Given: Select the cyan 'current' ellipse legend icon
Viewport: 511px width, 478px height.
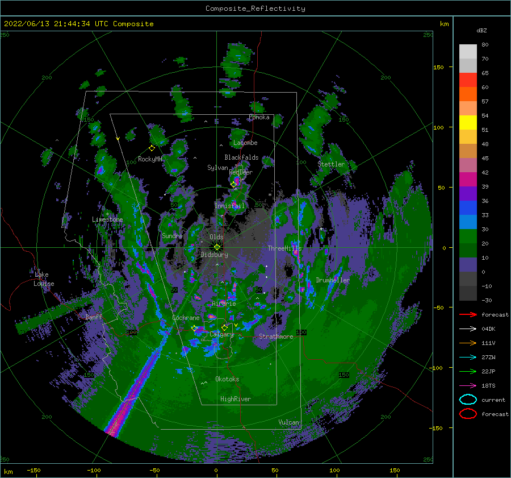Looking at the screenshot, I should [x=468, y=400].
